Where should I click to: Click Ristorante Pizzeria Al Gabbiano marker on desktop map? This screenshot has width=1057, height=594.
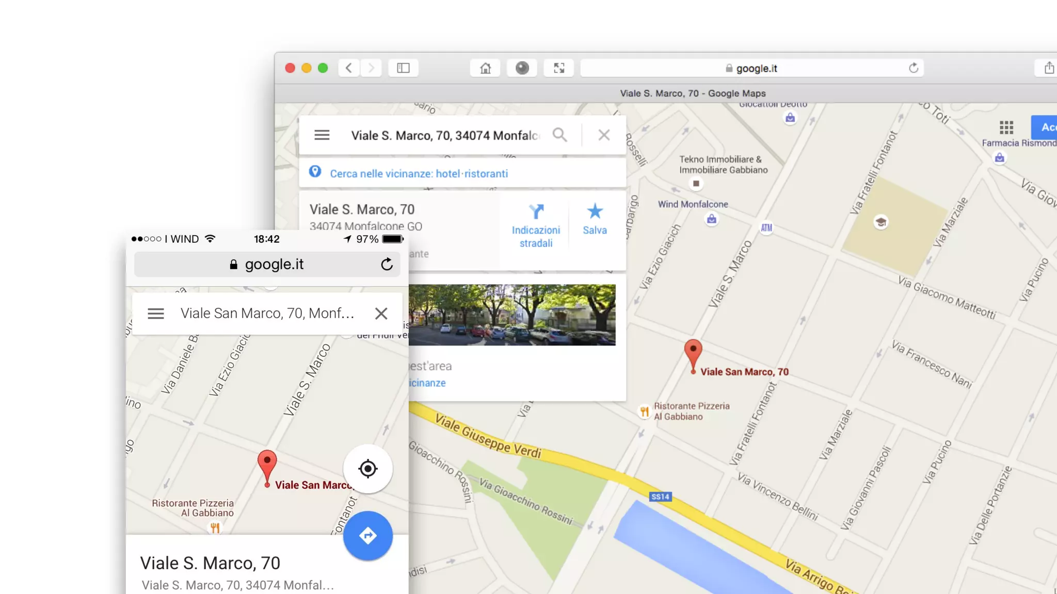tap(644, 411)
